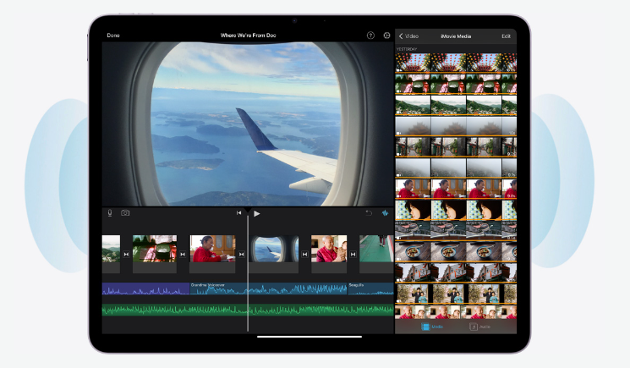
Task: Pick the cooking pot media library clip
Action: click(456, 84)
